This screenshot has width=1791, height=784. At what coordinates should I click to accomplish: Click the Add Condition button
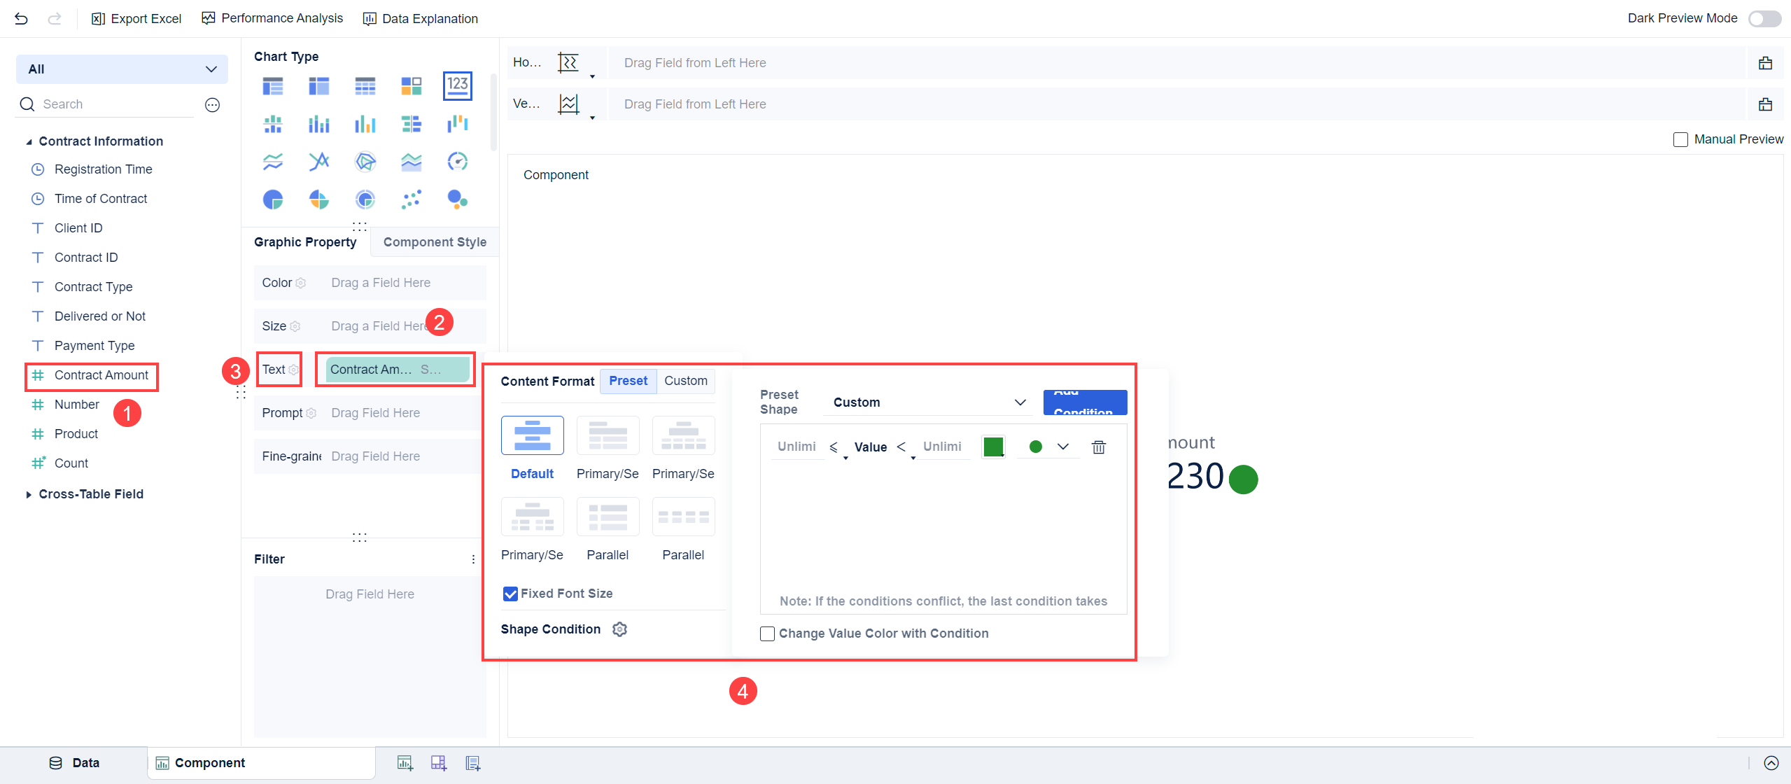coord(1084,402)
